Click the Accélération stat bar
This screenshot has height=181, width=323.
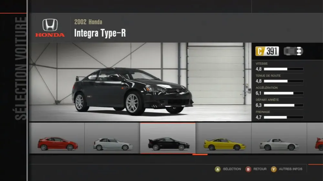[283, 93]
